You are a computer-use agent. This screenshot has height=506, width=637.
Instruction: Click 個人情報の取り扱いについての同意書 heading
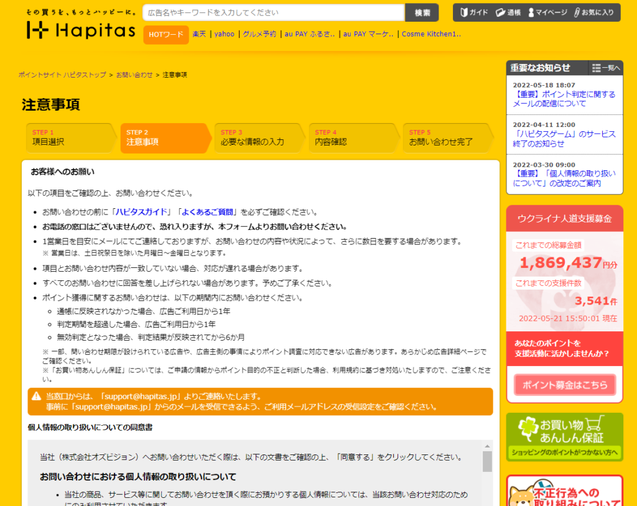point(90,427)
